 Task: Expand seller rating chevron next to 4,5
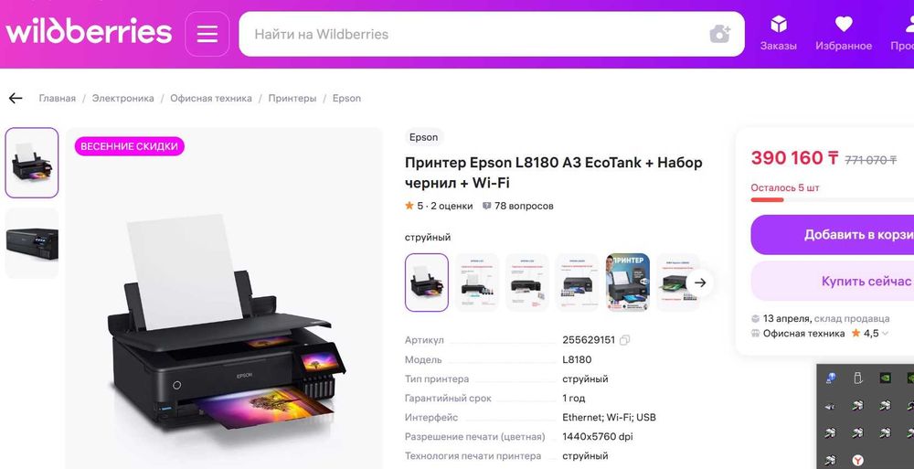(885, 334)
